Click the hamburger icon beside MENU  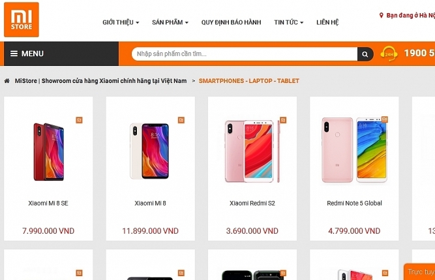[14, 54]
